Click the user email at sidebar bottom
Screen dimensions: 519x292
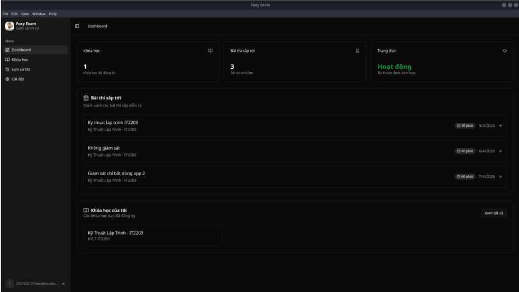point(38,284)
